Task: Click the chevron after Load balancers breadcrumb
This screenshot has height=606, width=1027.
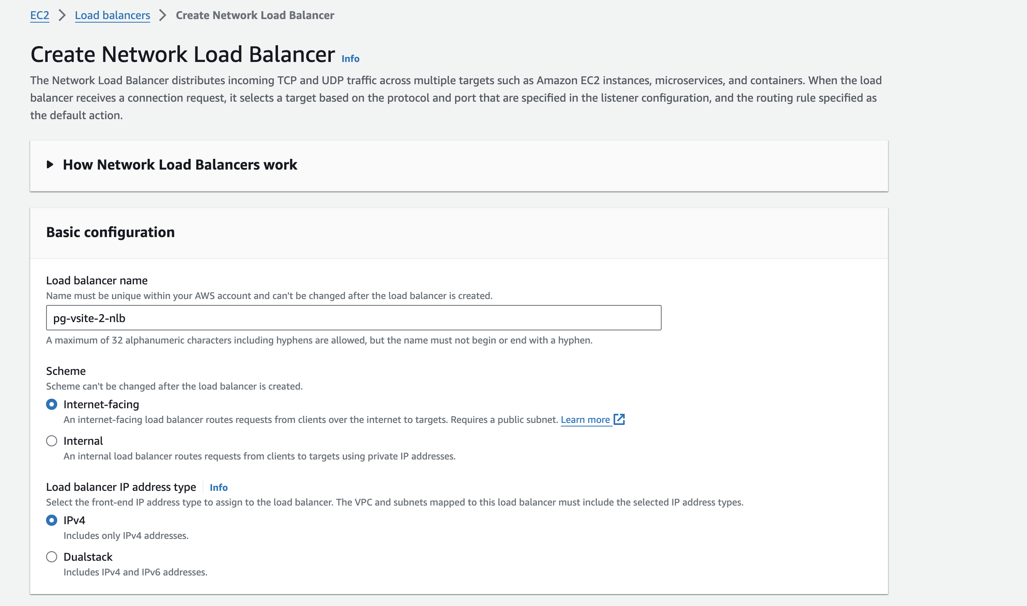Action: tap(162, 15)
